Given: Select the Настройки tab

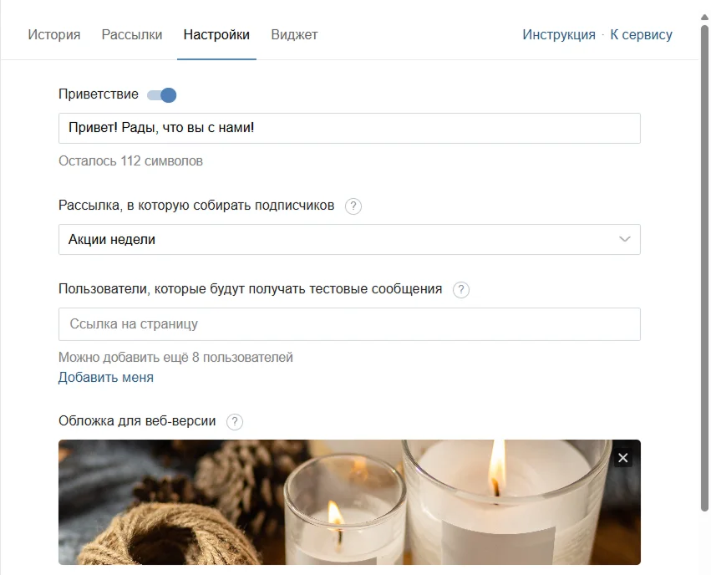Looking at the screenshot, I should [216, 34].
